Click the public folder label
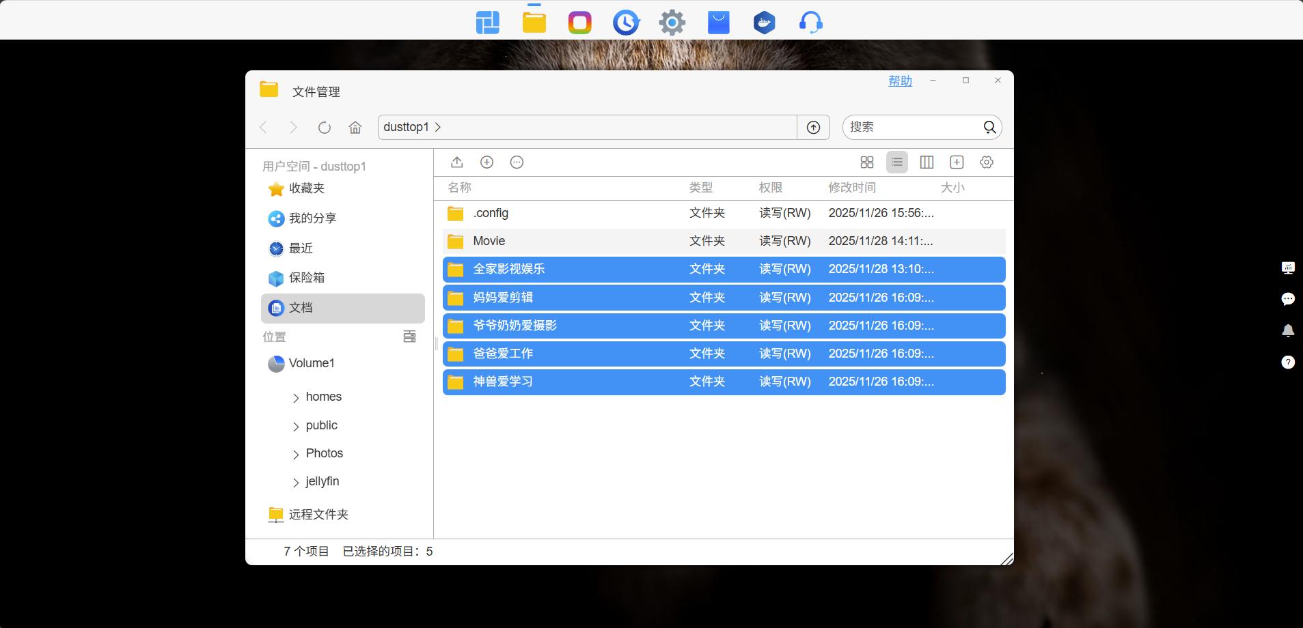 coord(322,425)
